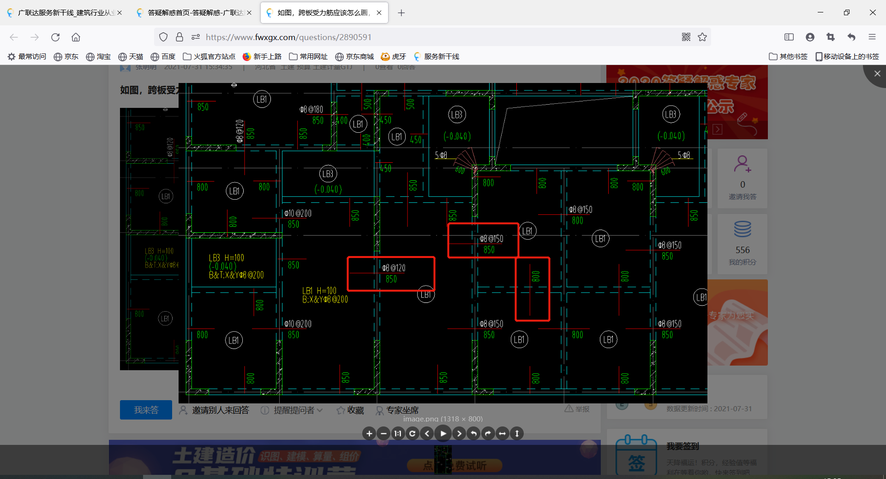The image size is (886, 479).
Task: Flip image horizontally
Action: (x=503, y=433)
